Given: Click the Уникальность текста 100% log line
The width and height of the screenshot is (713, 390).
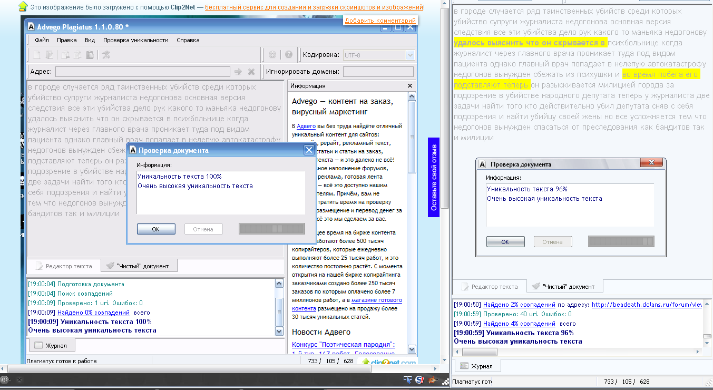Looking at the screenshot, I should 90,321.
